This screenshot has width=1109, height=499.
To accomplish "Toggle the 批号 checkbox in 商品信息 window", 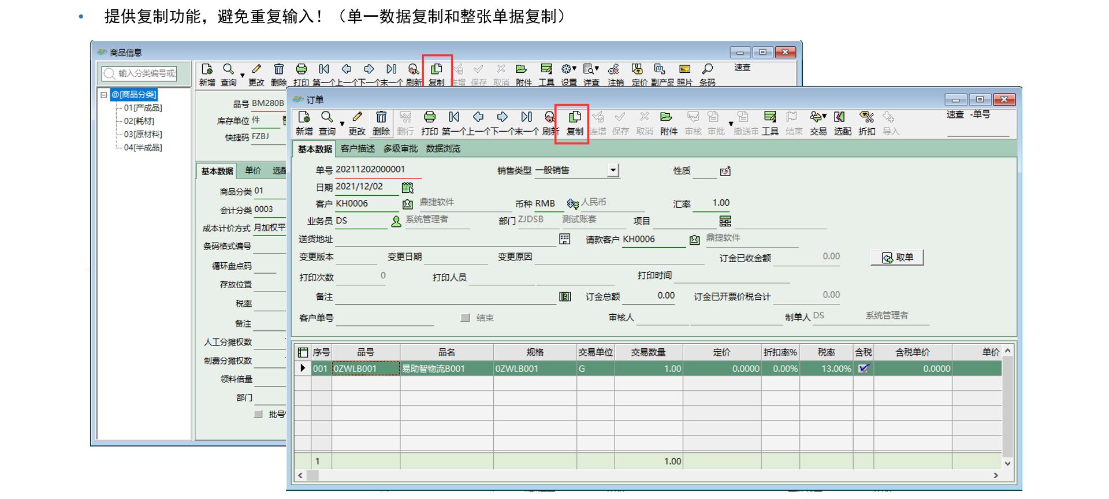I will (x=258, y=414).
